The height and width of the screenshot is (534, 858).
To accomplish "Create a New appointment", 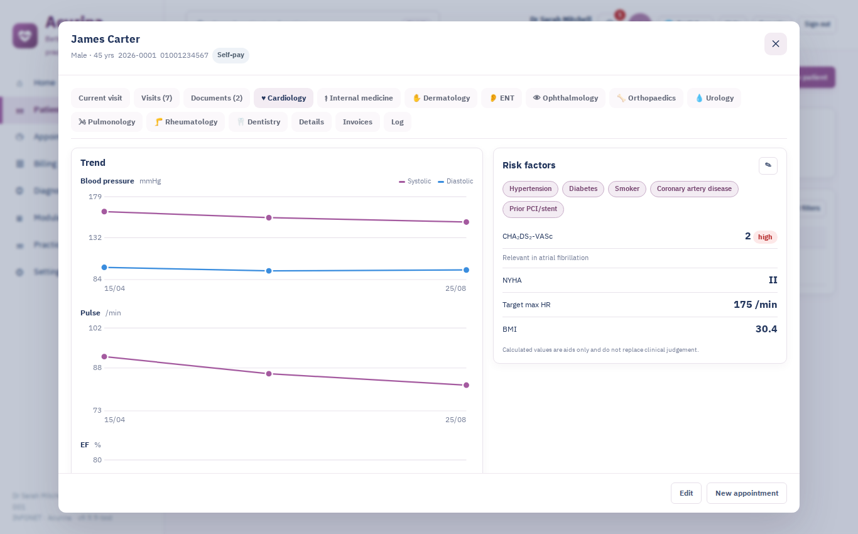I will coord(747,493).
